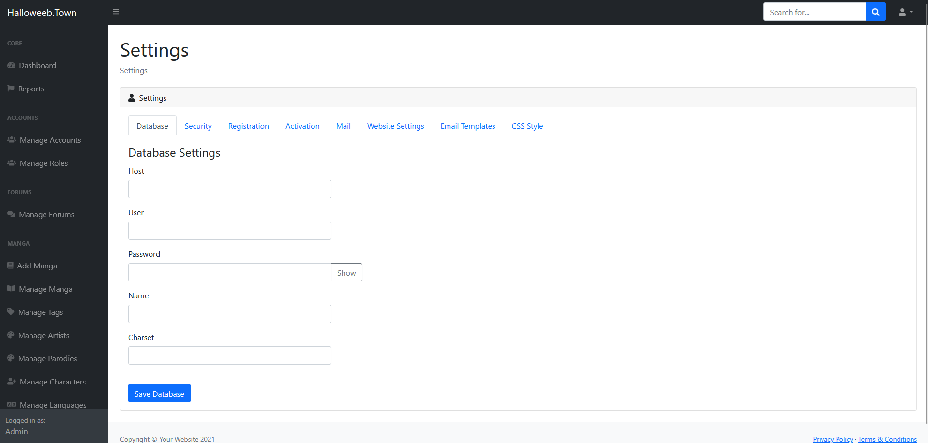Viewport: 928px width, 443px height.
Task: Click in the Search for... box
Action: pyautogui.click(x=814, y=12)
